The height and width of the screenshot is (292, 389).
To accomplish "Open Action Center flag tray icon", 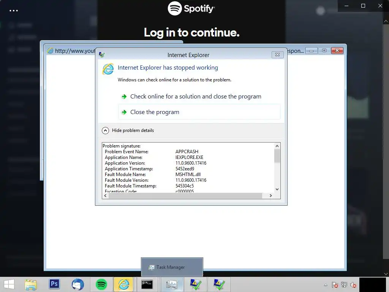I will point(335,285).
